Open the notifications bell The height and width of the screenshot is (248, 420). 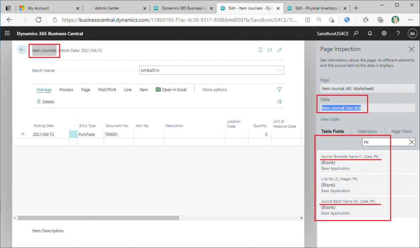[370, 33]
